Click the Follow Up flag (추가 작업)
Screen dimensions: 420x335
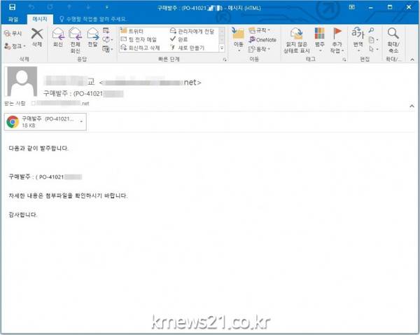pos(337,38)
